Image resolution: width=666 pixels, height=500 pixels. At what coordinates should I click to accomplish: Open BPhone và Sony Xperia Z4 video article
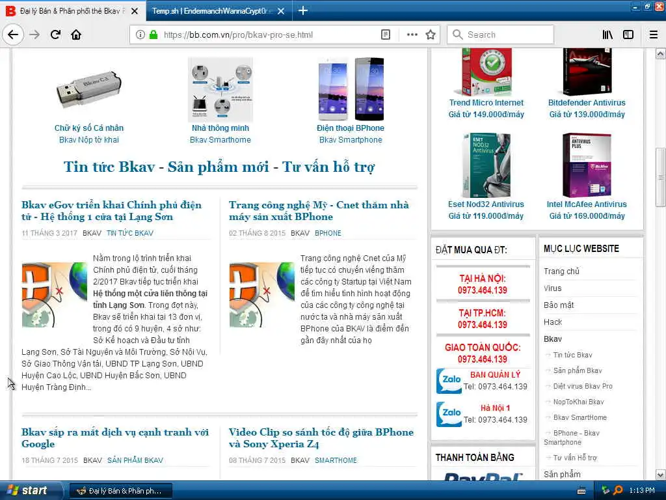321,438
